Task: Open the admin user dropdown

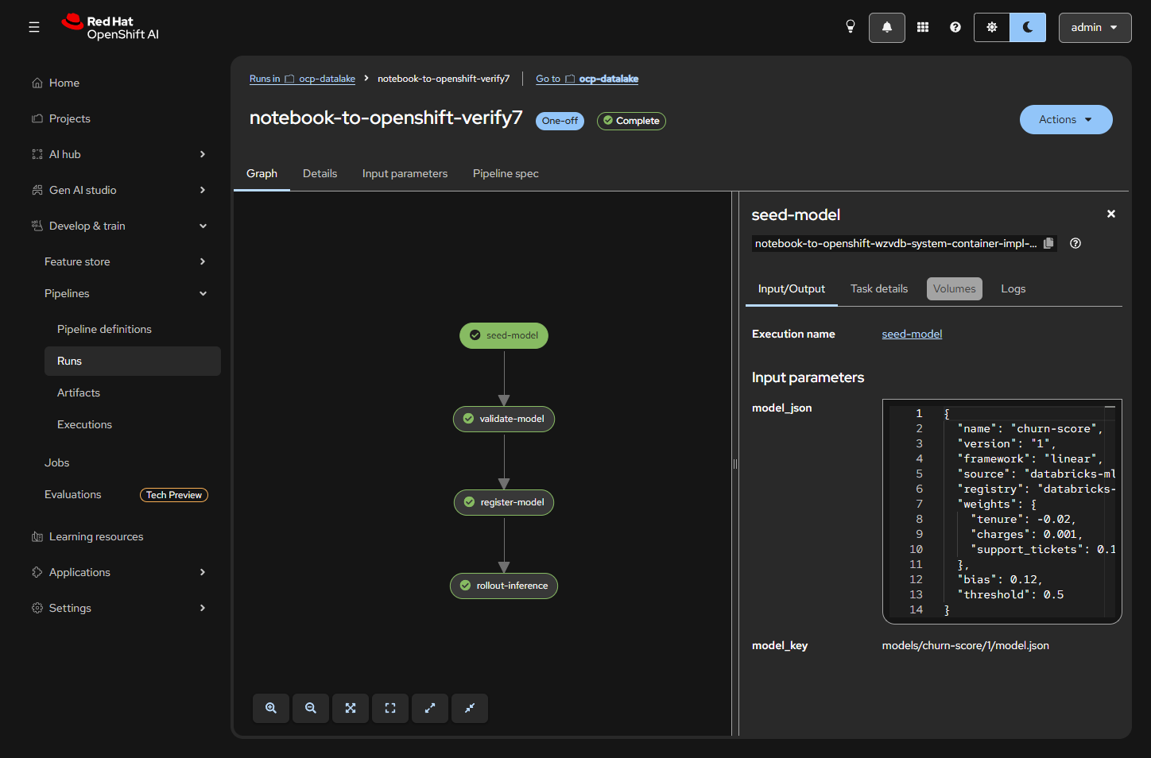Action: pyautogui.click(x=1095, y=28)
